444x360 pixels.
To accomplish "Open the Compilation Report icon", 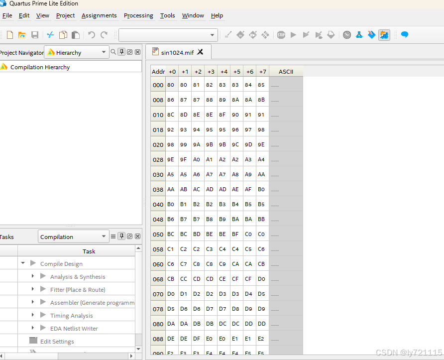I will (x=331, y=35).
